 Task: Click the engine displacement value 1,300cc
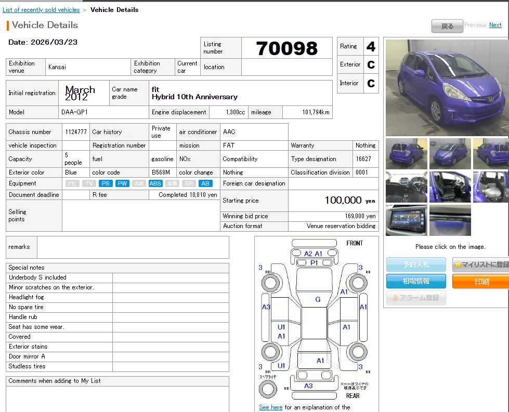[x=236, y=112]
